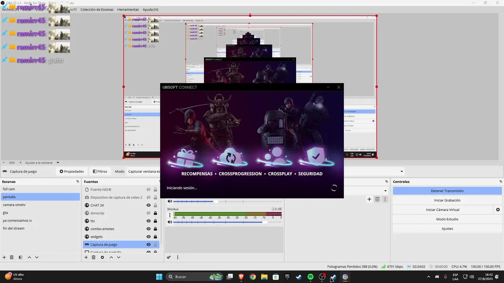
Task: Adjust the Mic/Aux volume slider
Action: [x=227, y=222]
